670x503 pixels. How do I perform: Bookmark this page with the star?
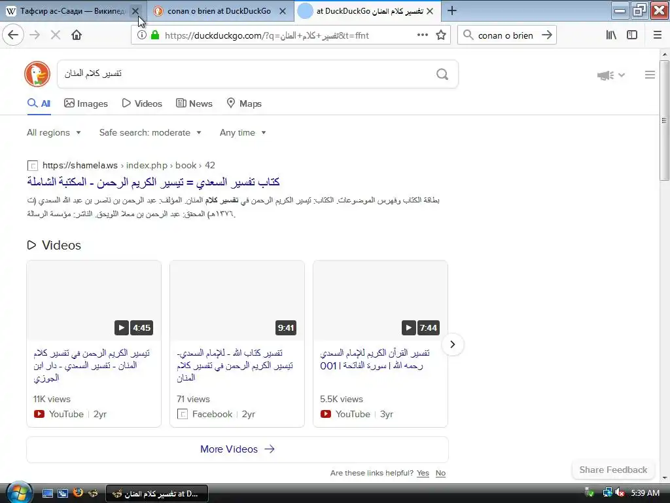click(x=441, y=35)
